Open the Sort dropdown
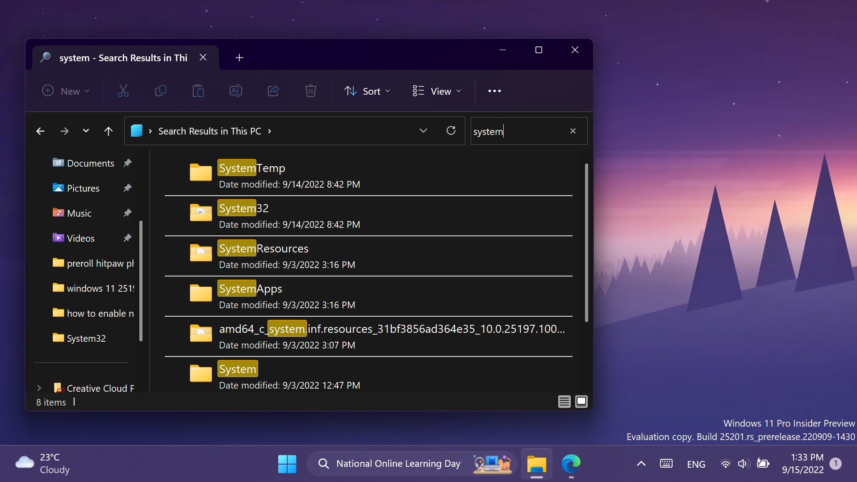This screenshot has width=857, height=482. tap(367, 91)
